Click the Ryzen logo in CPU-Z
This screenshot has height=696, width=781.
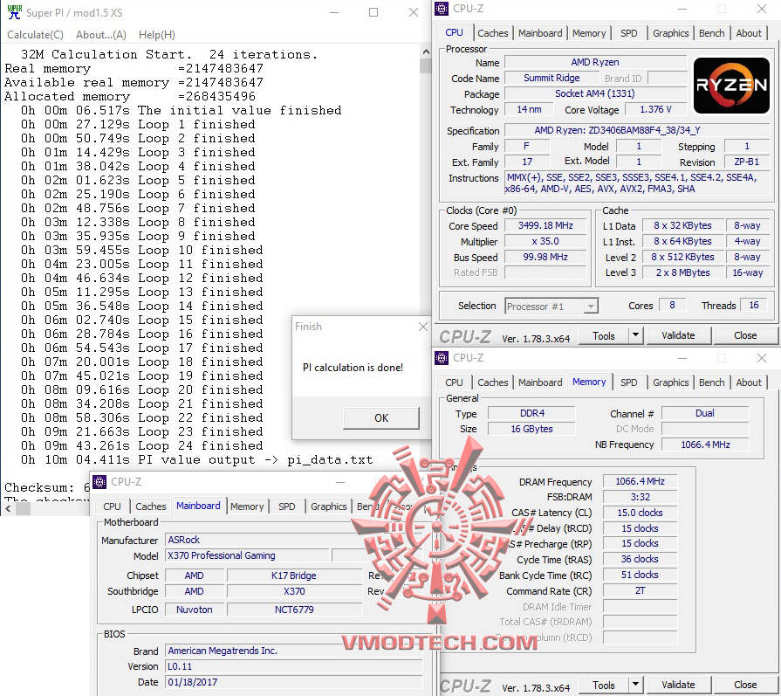(x=731, y=86)
